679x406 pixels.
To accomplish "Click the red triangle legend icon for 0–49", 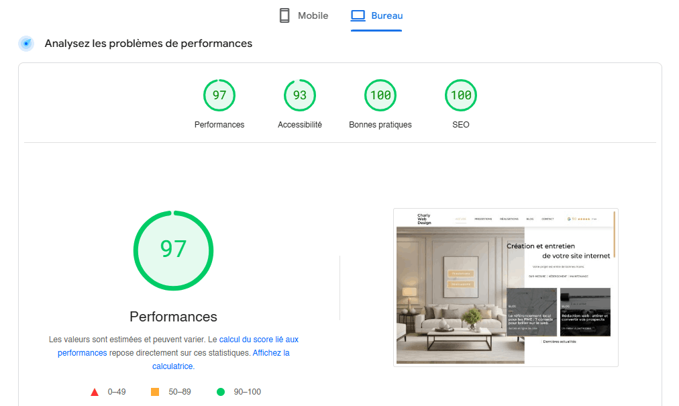I will click(x=95, y=391).
